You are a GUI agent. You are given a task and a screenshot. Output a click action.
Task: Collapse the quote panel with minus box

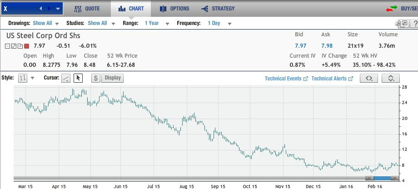(8, 46)
